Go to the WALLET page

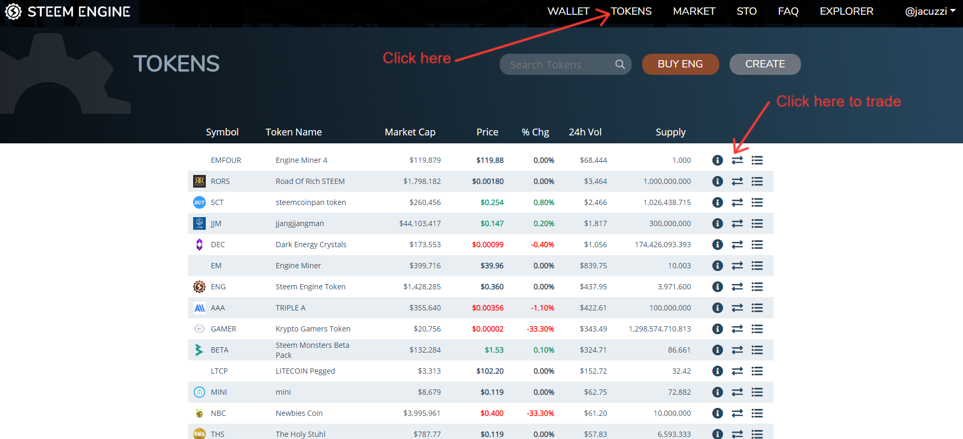pos(568,11)
